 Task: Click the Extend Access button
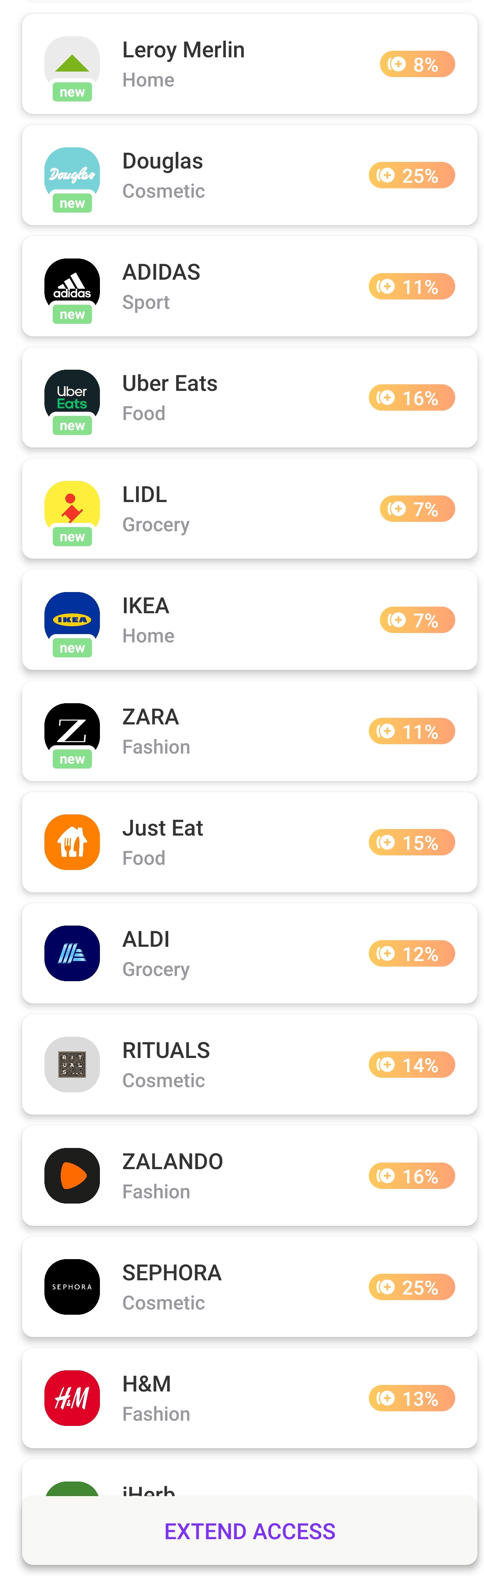pos(249,1531)
